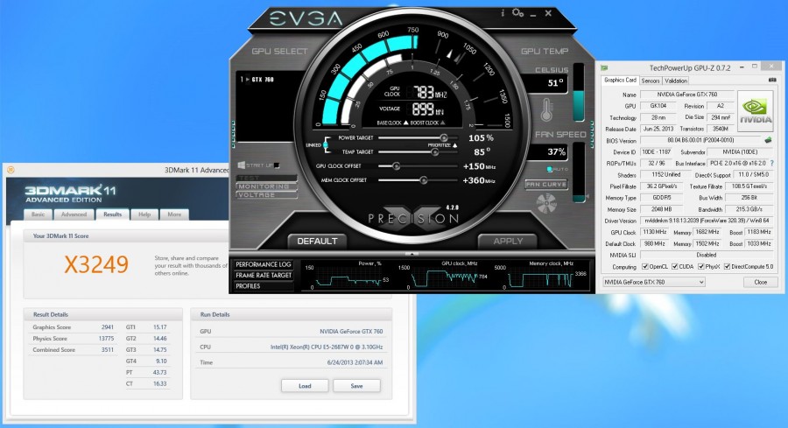This screenshot has height=428, width=788.
Task: Uncheck OpenCL in GPU-Z
Action: pyautogui.click(x=644, y=267)
